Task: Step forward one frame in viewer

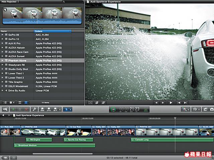Action: 163,103
